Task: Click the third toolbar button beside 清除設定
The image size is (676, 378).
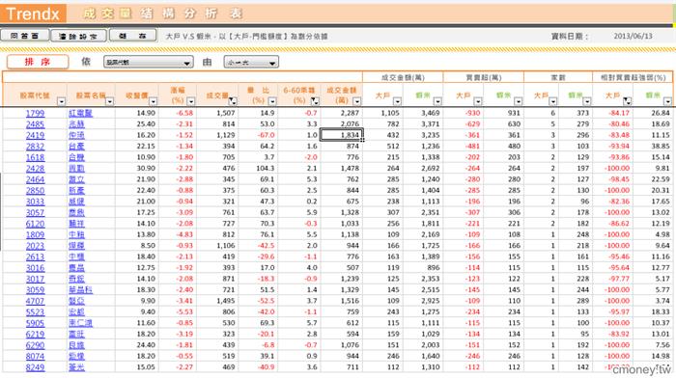Action: click(x=133, y=36)
